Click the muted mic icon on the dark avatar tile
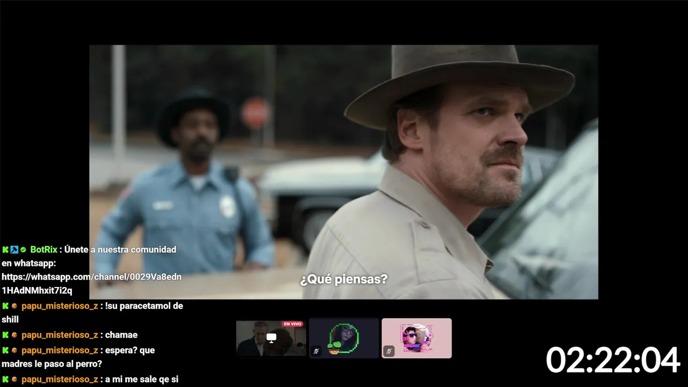This screenshot has height=387, width=688. tap(317, 351)
